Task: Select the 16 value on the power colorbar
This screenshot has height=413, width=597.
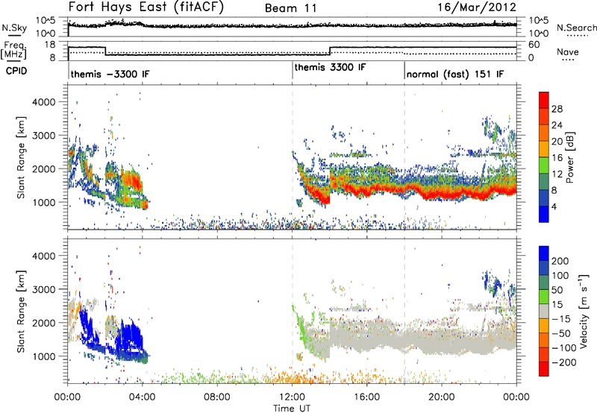Action: (557, 158)
